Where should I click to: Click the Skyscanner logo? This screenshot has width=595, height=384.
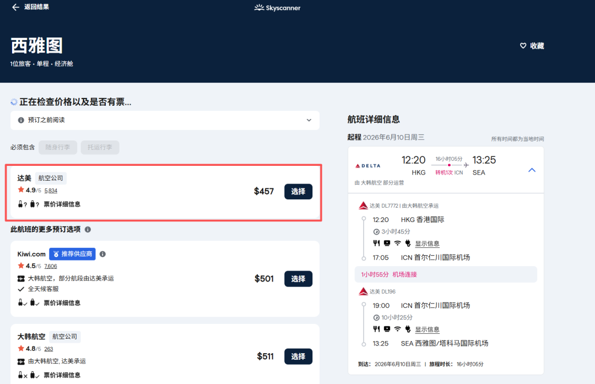(x=277, y=8)
